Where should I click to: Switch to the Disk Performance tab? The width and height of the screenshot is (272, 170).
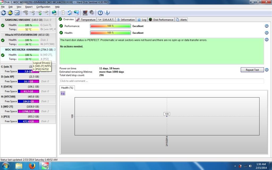tap(161, 20)
